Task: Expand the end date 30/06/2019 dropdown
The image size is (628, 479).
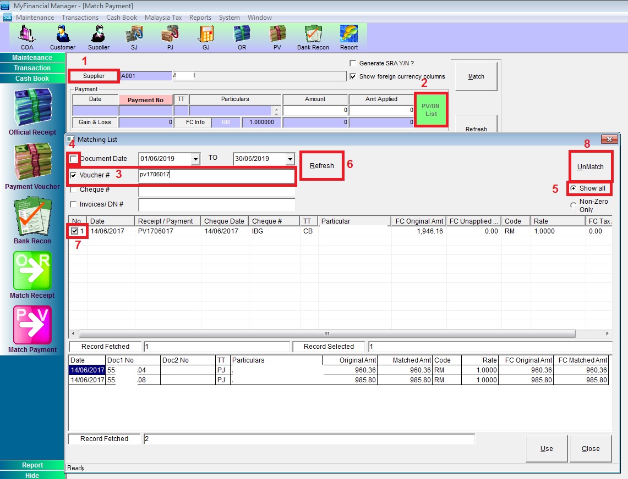Action: [290, 159]
